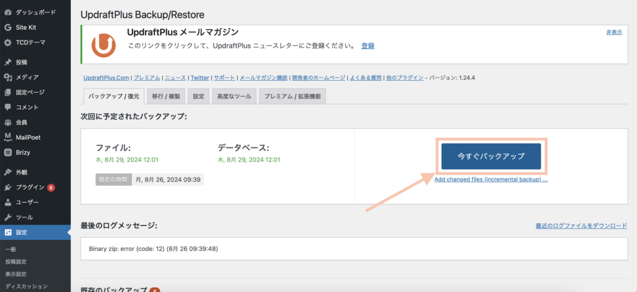Open メールマガジン購読 link
This screenshot has height=292, width=637.
tap(263, 78)
